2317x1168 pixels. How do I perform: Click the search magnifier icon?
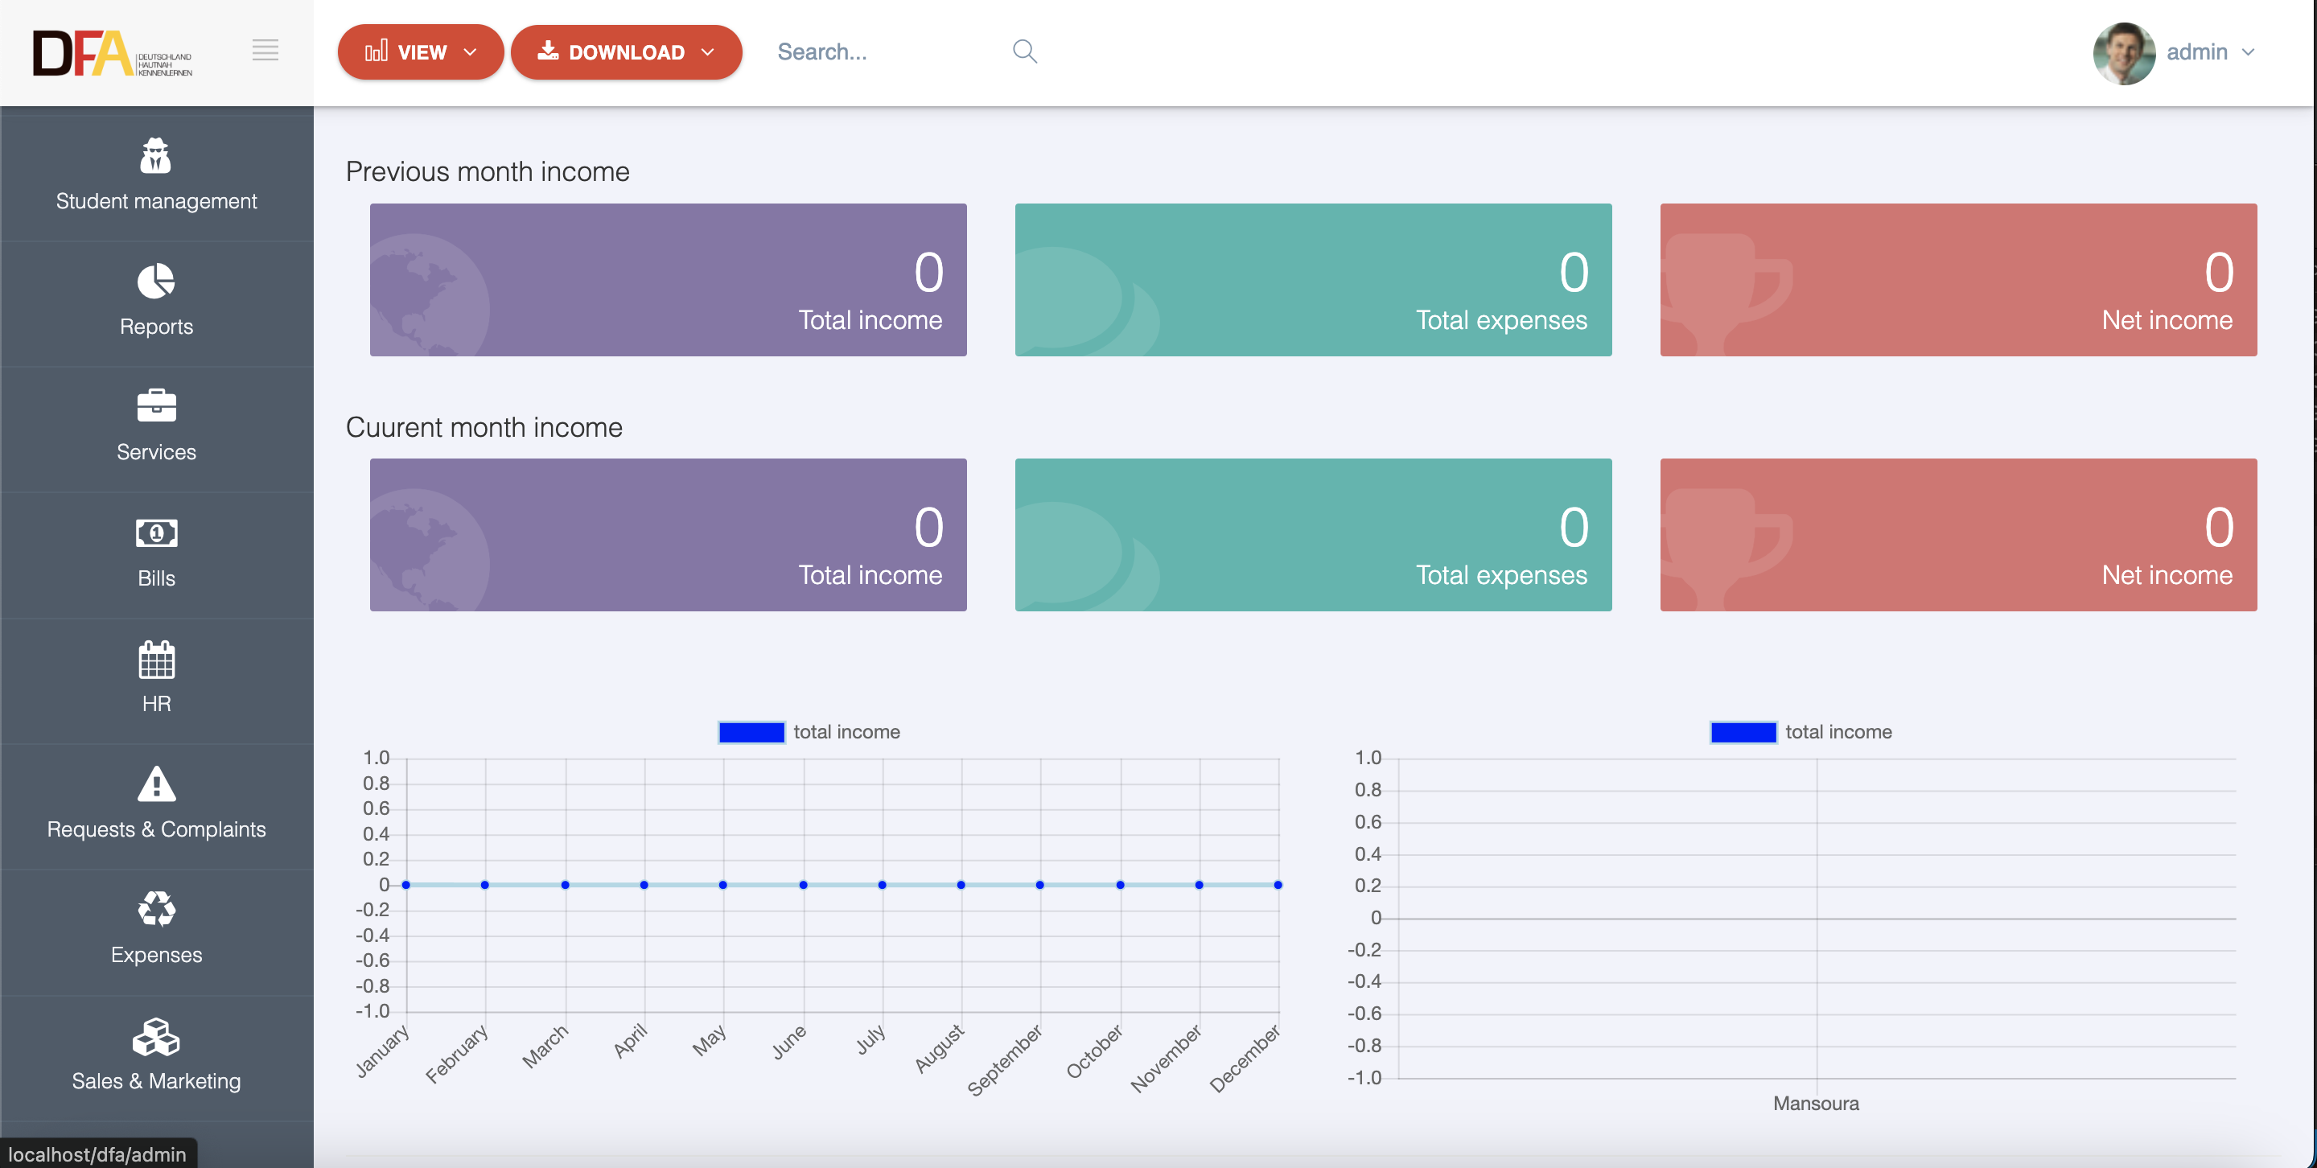point(1024,51)
